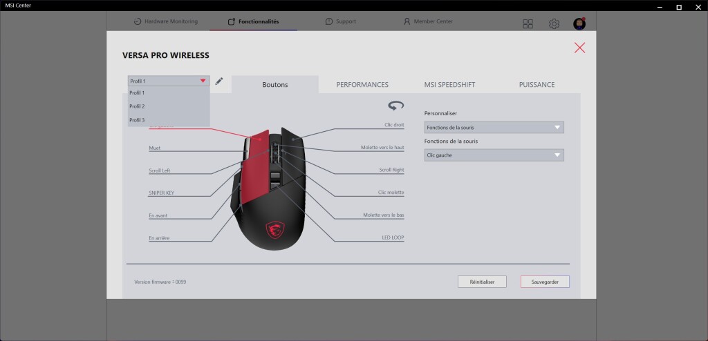Screen dimensions: 708x341
Task: Close the Versa Pro Wireless panel
Action: (579, 48)
